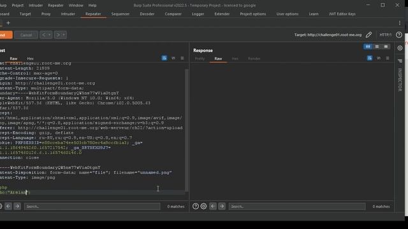Open response search settings gear
This screenshot has height=229, width=408.
click(x=204, y=206)
